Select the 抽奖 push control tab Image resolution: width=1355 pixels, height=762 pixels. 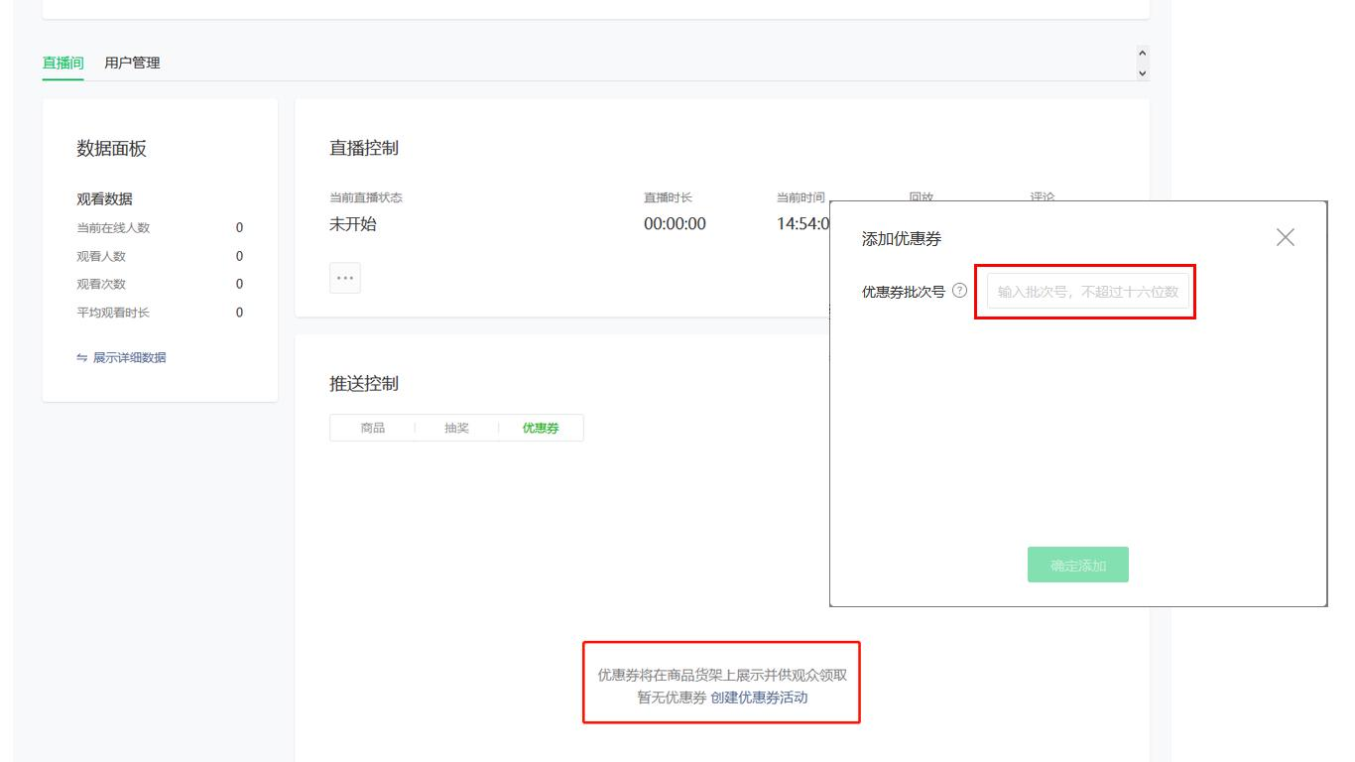tap(456, 428)
